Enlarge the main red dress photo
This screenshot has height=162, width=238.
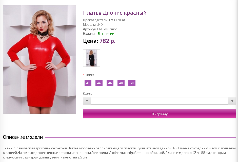click(39, 59)
